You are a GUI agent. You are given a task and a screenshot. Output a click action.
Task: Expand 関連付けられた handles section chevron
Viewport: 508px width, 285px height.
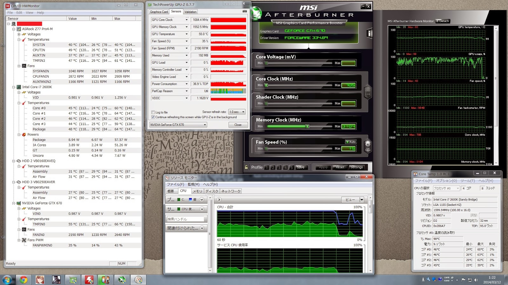coord(202,228)
